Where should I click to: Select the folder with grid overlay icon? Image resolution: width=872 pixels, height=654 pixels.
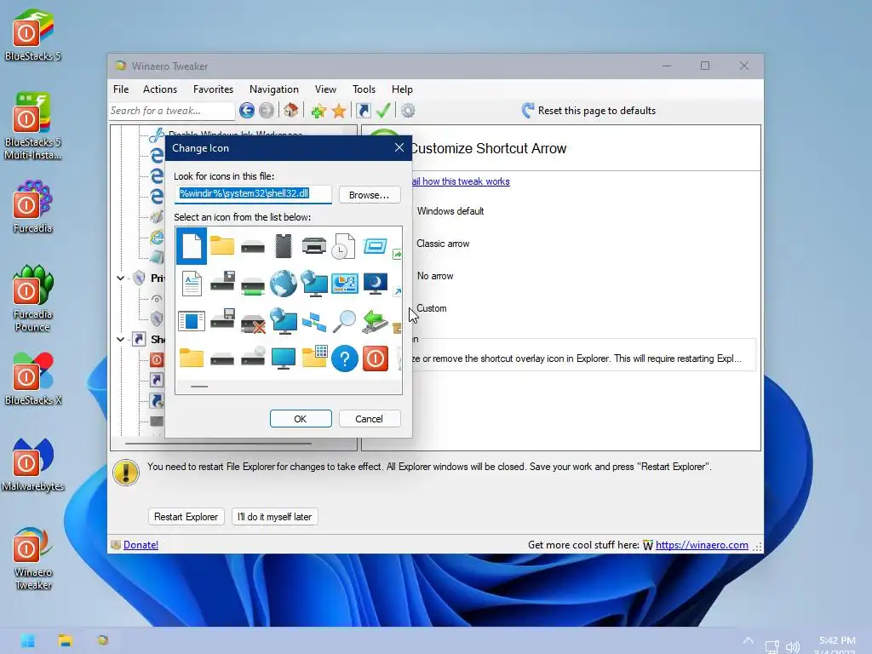click(313, 357)
